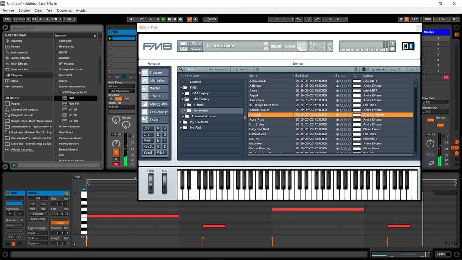Click the FM8 browser power icon
This screenshot has height=260, width=462.
(x=356, y=69)
